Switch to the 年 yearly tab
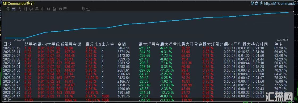 pos(37,9)
